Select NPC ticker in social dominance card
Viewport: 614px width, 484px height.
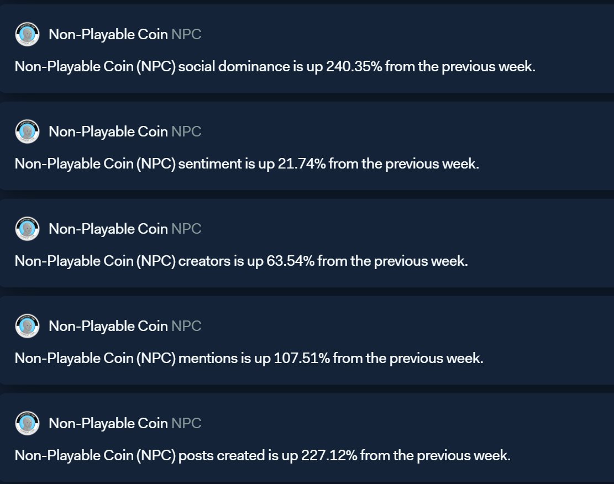coord(186,34)
